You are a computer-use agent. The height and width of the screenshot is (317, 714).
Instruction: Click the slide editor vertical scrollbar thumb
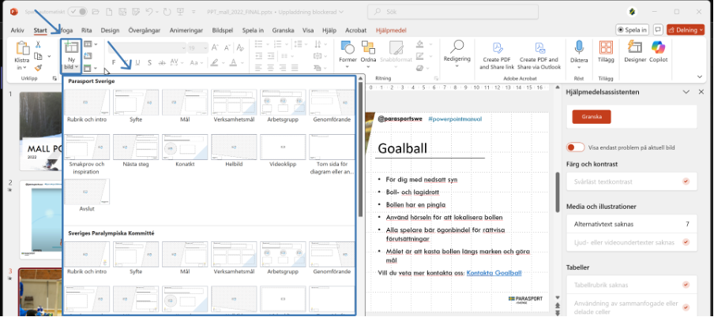[x=558, y=193]
